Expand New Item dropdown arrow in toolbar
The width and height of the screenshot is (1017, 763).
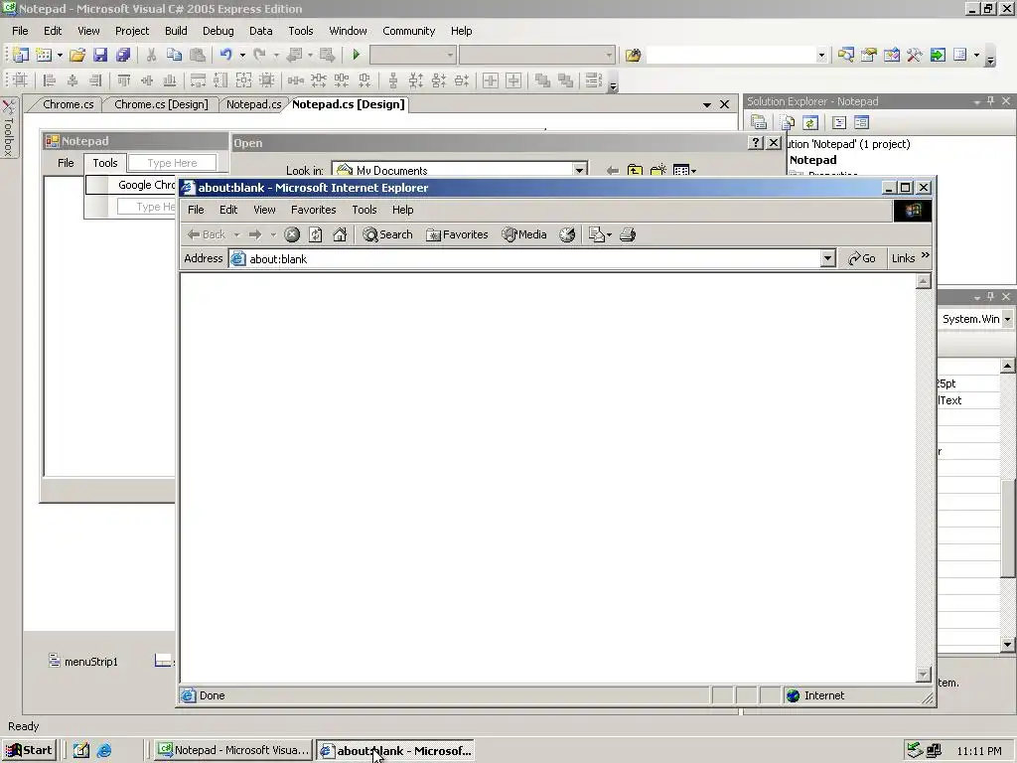click(60, 56)
